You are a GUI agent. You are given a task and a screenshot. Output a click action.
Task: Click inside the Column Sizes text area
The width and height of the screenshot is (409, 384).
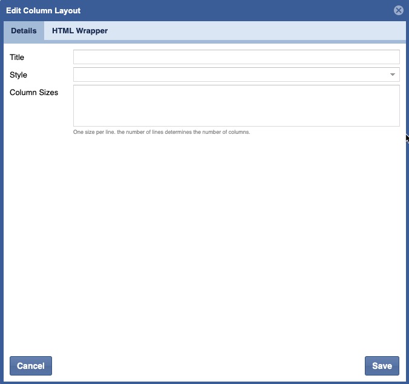[236, 105]
